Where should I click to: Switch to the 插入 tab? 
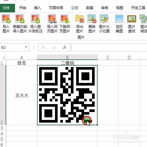37,8
